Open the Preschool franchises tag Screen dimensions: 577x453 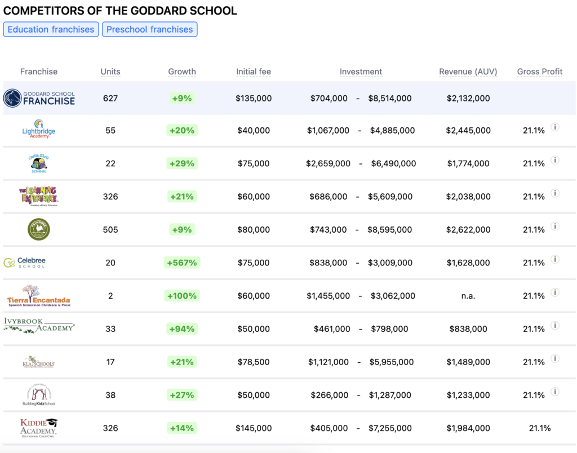[x=149, y=29]
